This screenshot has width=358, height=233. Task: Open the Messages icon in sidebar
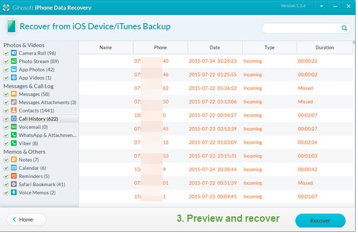coord(14,94)
